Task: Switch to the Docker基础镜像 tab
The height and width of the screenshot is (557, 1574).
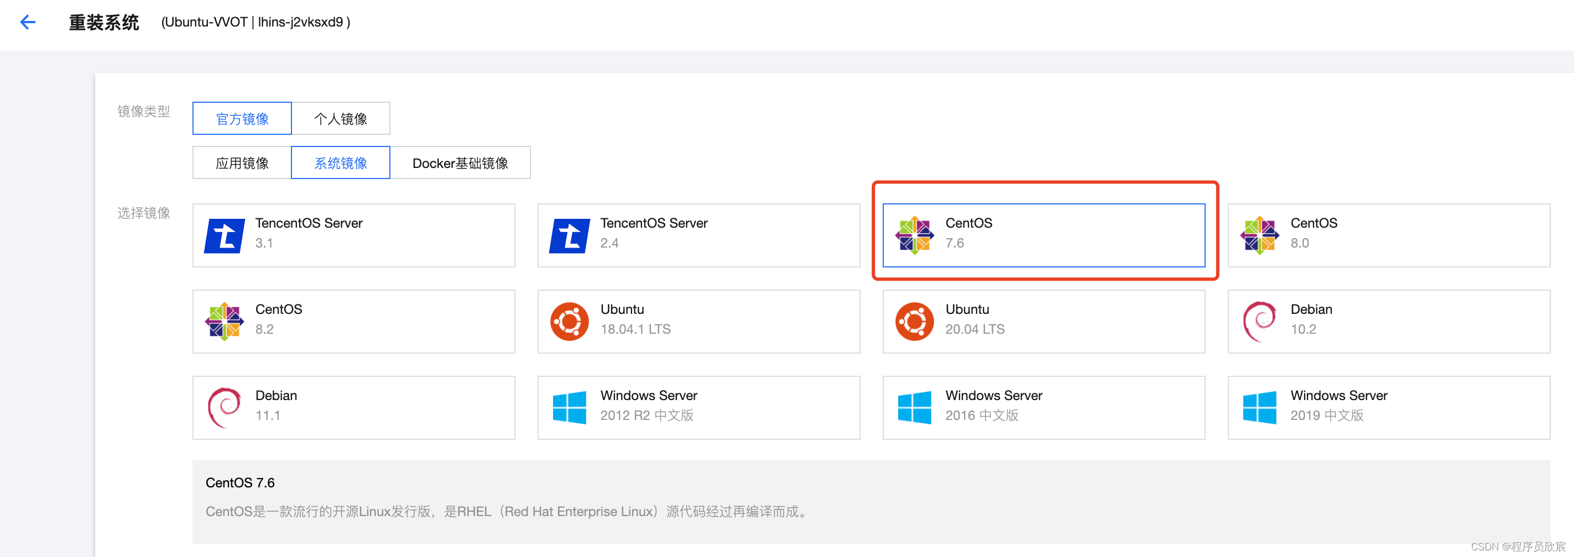Action: point(461,162)
